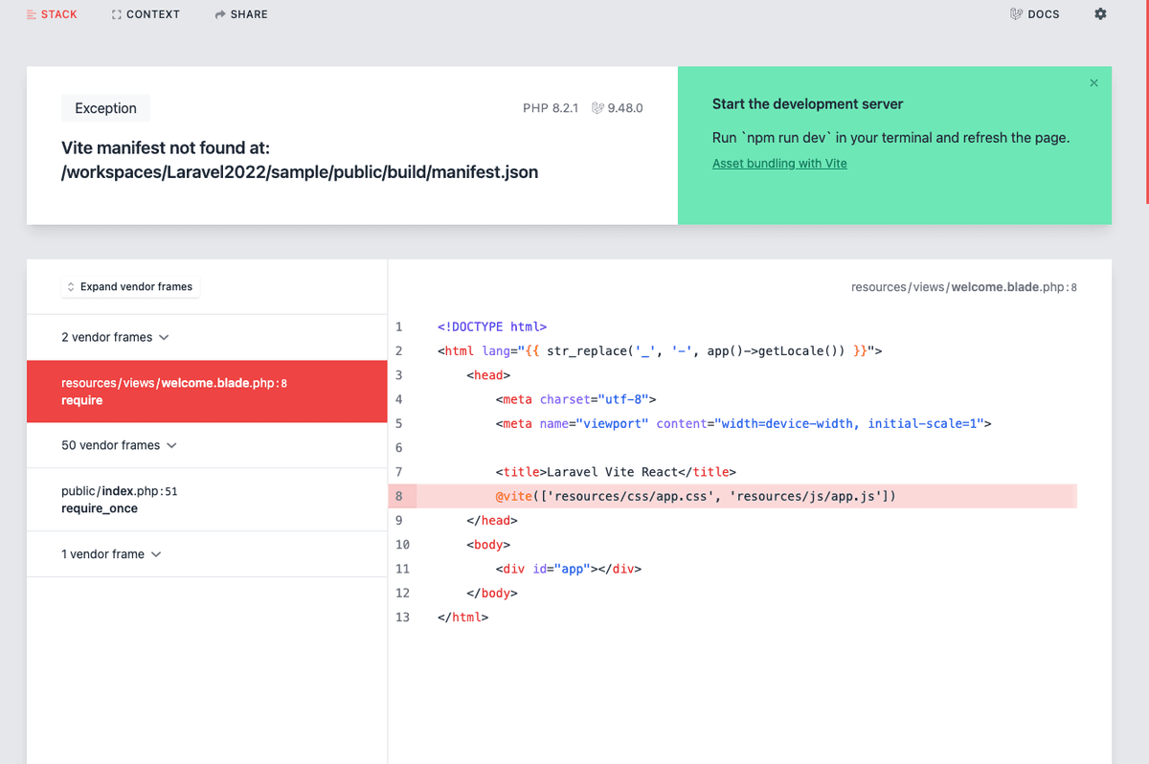Click the Exception label badge

[105, 108]
